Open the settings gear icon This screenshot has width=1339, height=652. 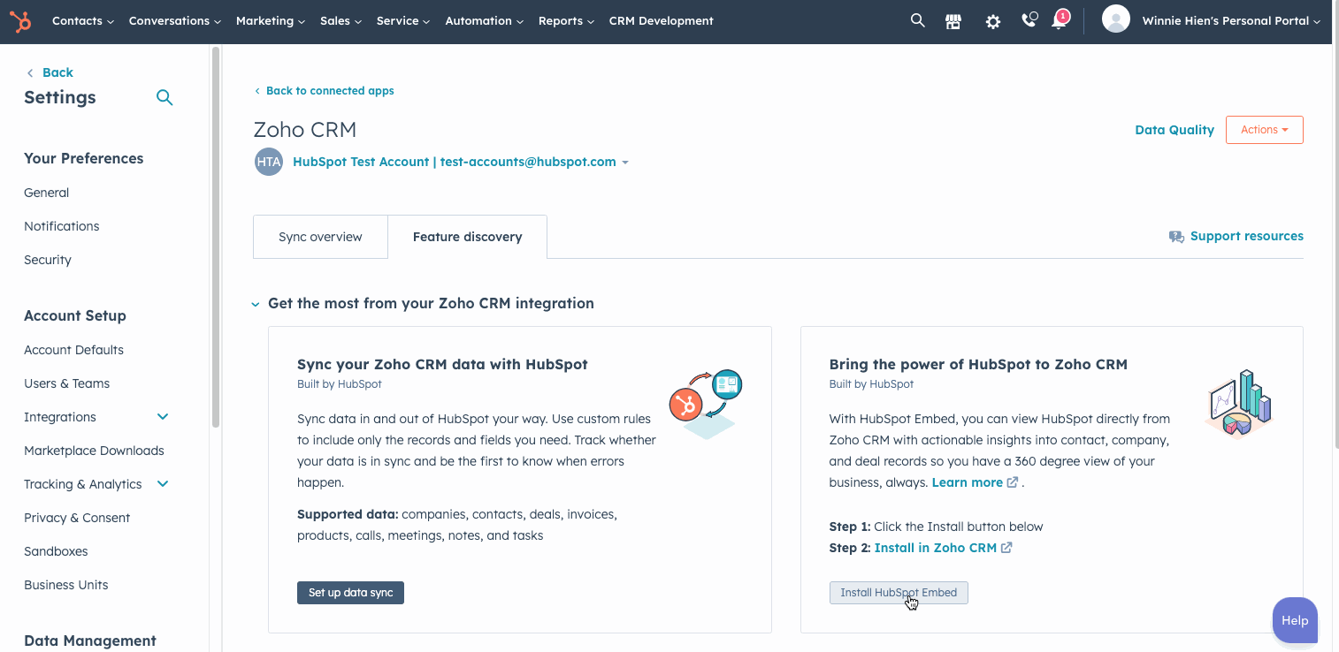coord(992,21)
